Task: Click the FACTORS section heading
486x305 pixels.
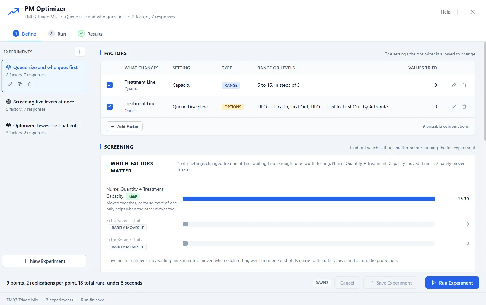Action: pos(116,53)
